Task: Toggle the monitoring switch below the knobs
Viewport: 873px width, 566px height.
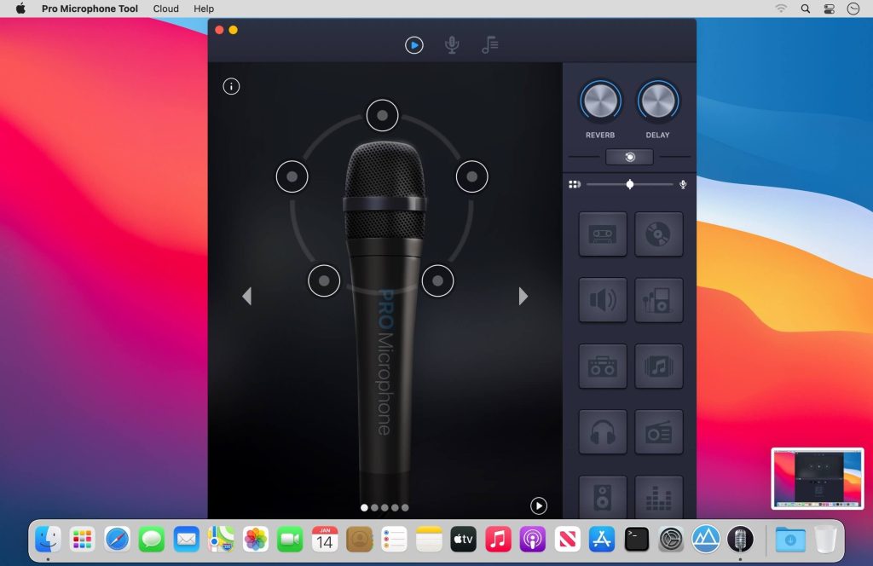Action: pyautogui.click(x=629, y=157)
